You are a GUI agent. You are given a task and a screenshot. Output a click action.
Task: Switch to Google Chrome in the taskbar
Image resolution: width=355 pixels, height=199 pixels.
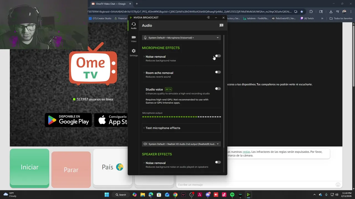click(175, 195)
